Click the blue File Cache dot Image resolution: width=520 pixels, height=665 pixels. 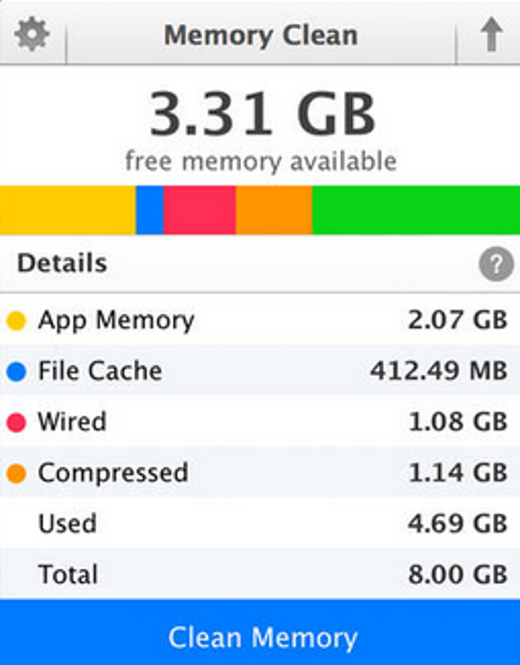(16, 371)
